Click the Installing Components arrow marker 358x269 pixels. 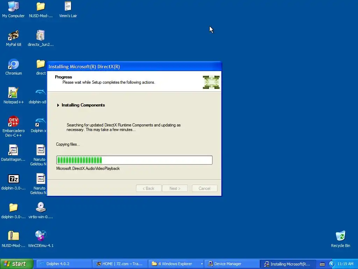58,105
